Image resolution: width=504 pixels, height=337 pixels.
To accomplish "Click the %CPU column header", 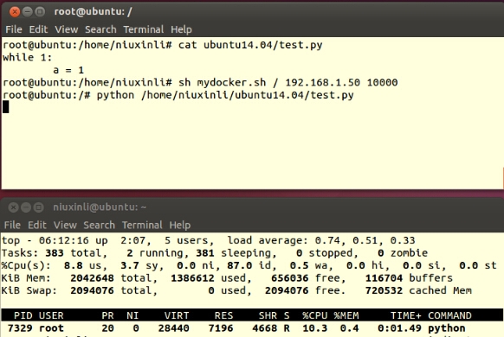I will point(314,316).
